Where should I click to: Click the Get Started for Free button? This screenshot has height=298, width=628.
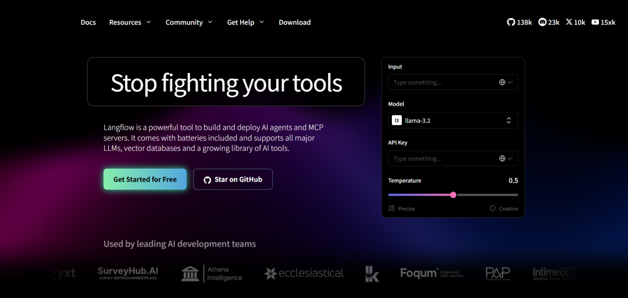pos(145,179)
